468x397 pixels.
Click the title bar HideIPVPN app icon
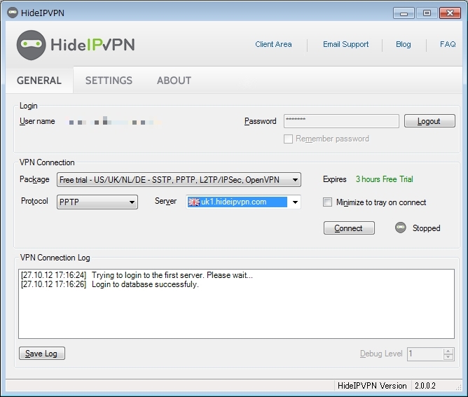tap(13, 13)
